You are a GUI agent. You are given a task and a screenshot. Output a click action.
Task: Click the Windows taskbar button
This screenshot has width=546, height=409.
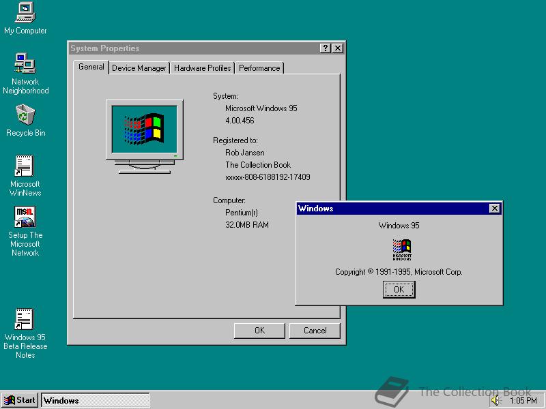[x=96, y=400]
